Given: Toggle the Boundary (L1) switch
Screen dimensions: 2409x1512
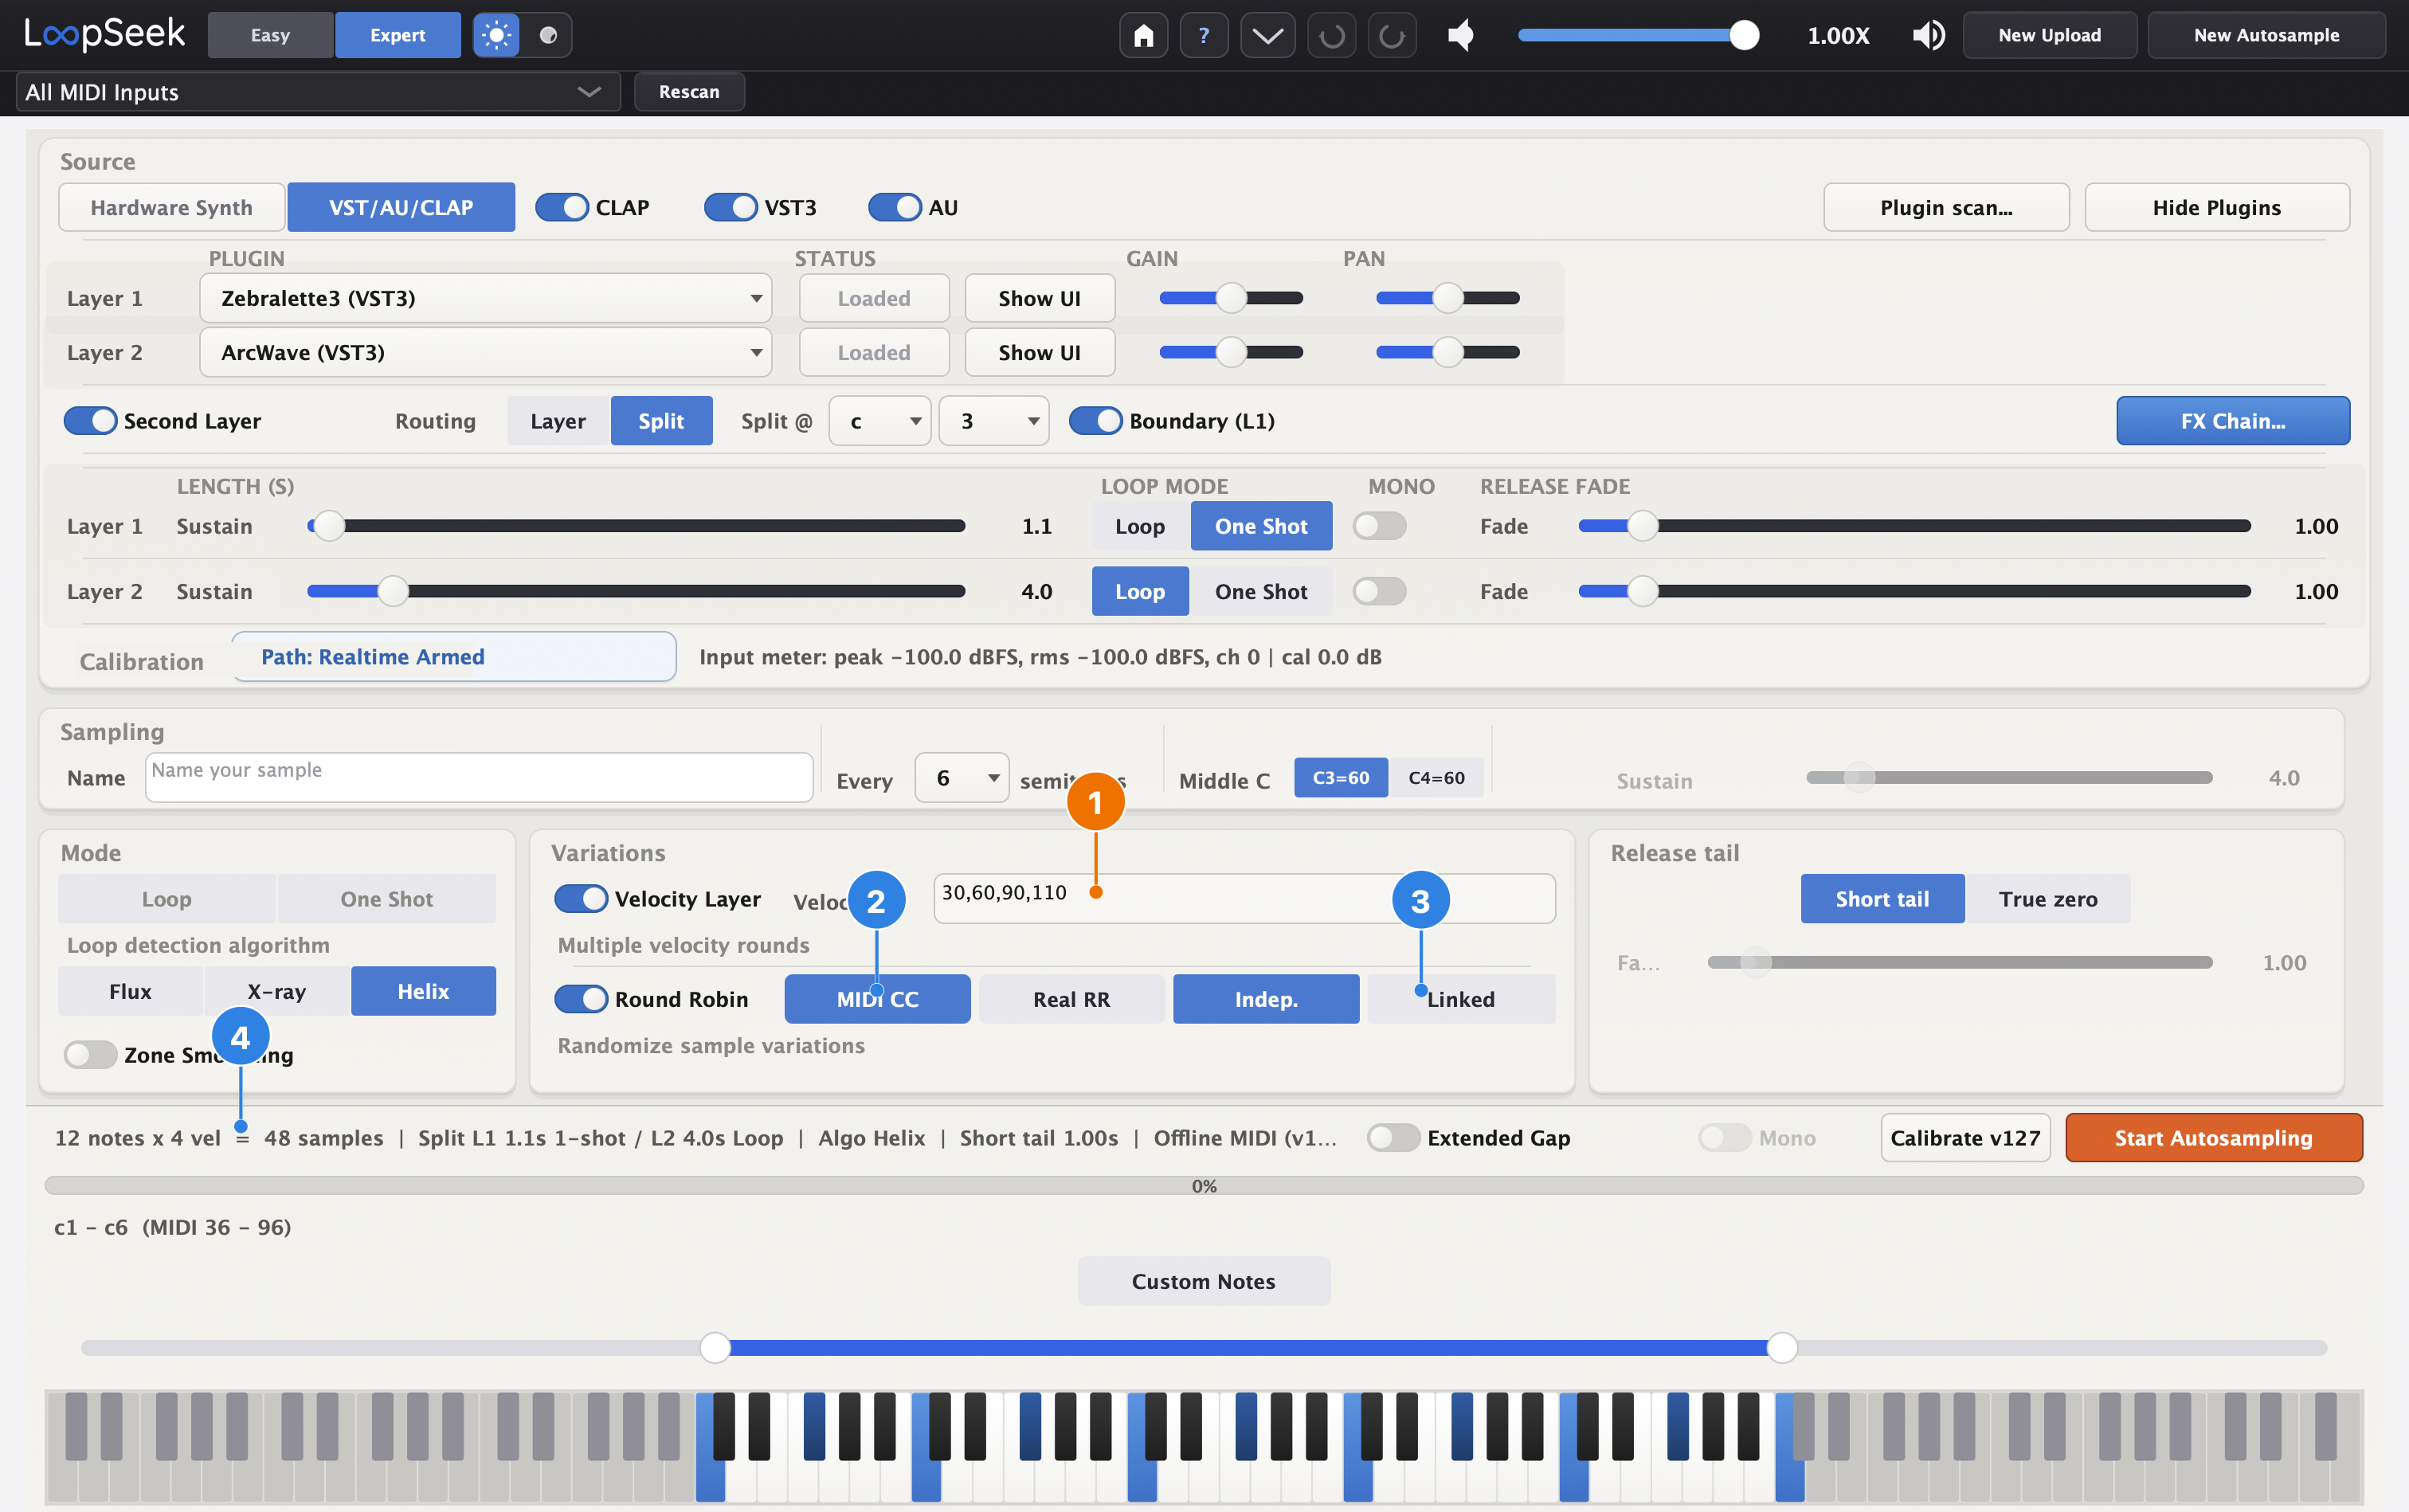Looking at the screenshot, I should pyautogui.click(x=1095, y=421).
